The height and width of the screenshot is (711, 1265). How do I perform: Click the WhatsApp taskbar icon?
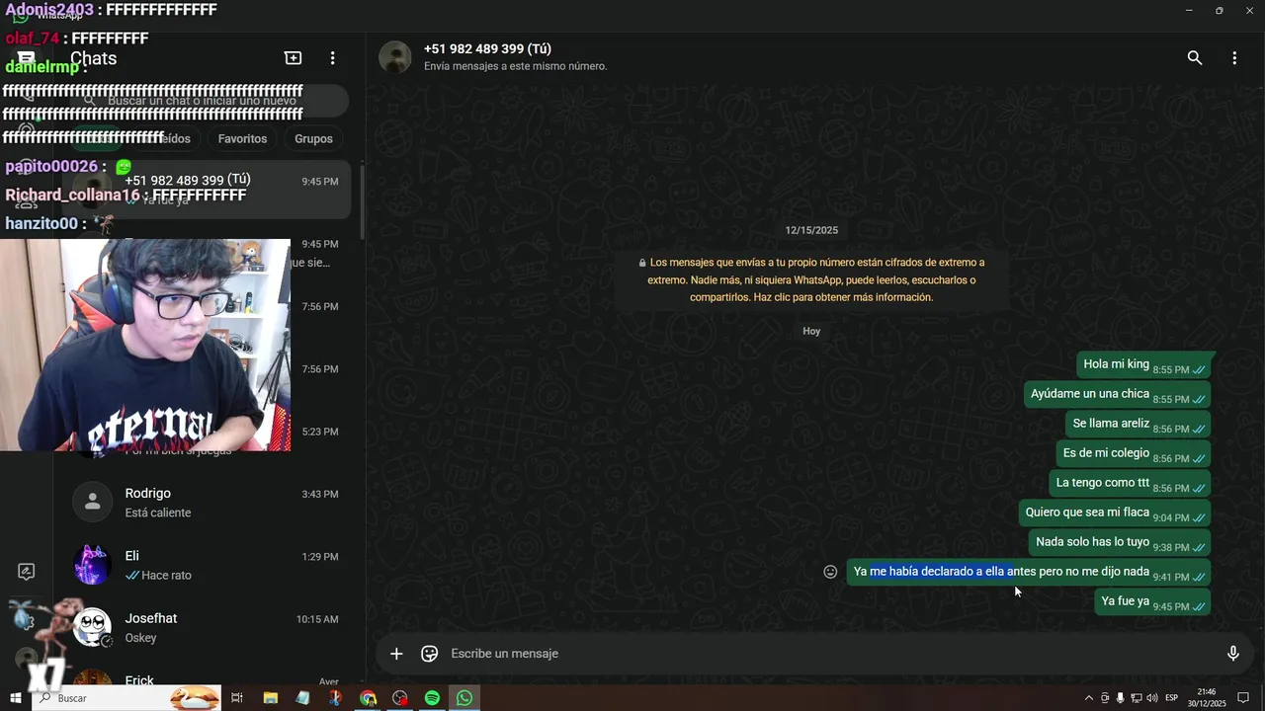(x=464, y=698)
